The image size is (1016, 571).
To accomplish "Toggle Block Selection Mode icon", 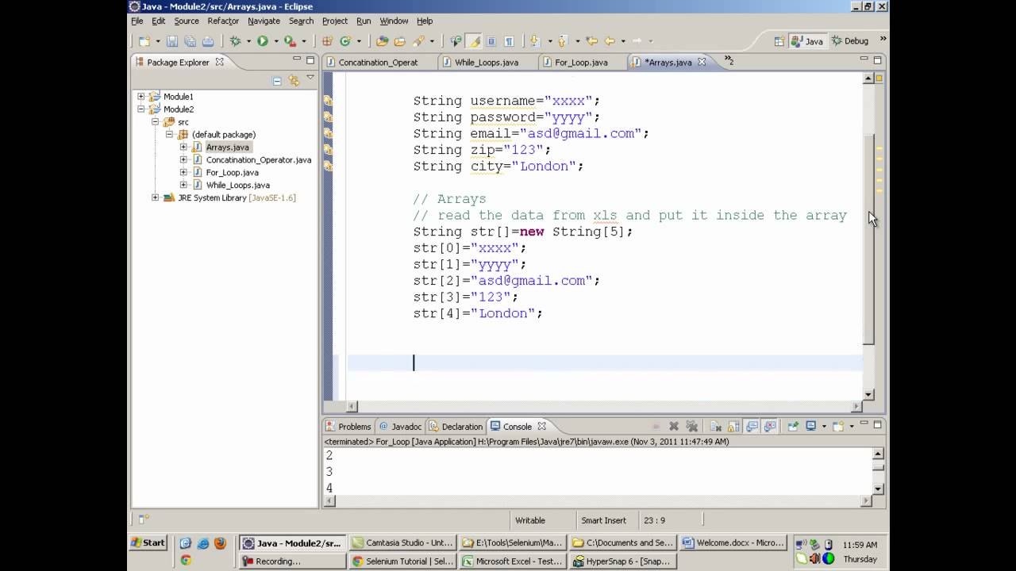I will [491, 41].
